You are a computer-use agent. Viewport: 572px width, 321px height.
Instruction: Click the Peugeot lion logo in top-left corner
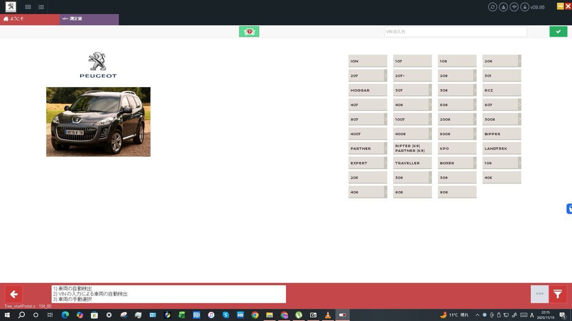click(10, 7)
